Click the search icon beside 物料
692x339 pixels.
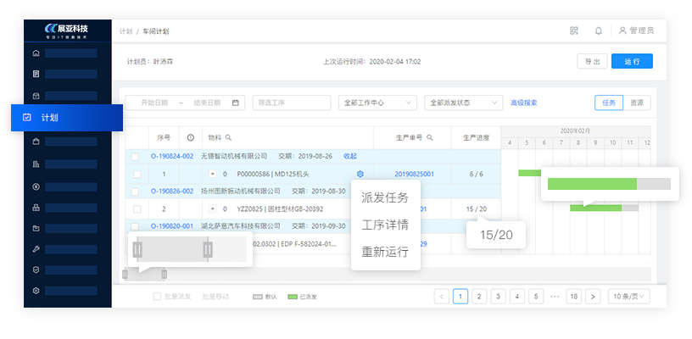tap(228, 137)
